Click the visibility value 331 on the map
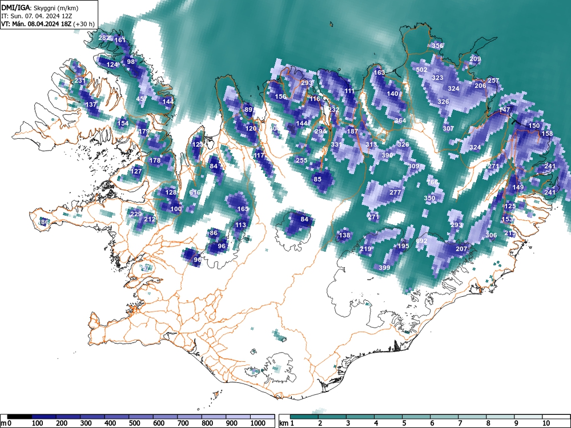The height and width of the screenshot is (428, 571). click(x=336, y=144)
